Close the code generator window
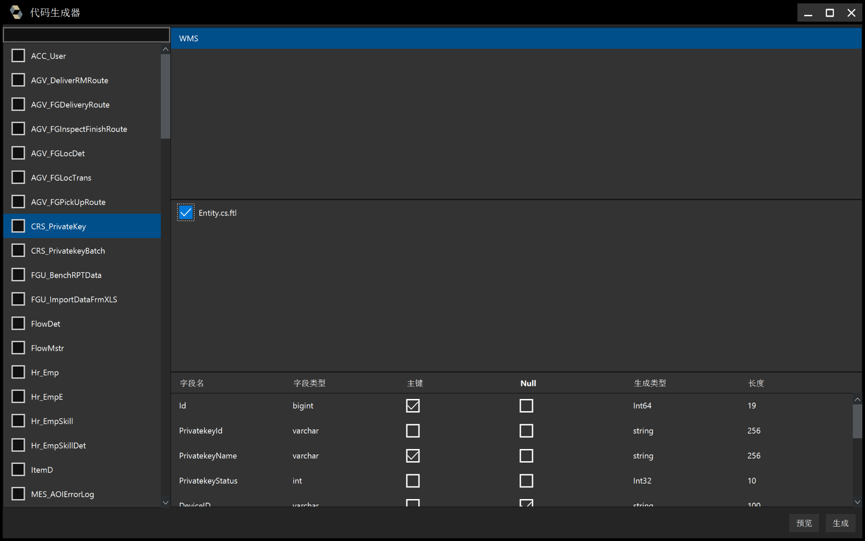This screenshot has height=541, width=865. [851, 13]
